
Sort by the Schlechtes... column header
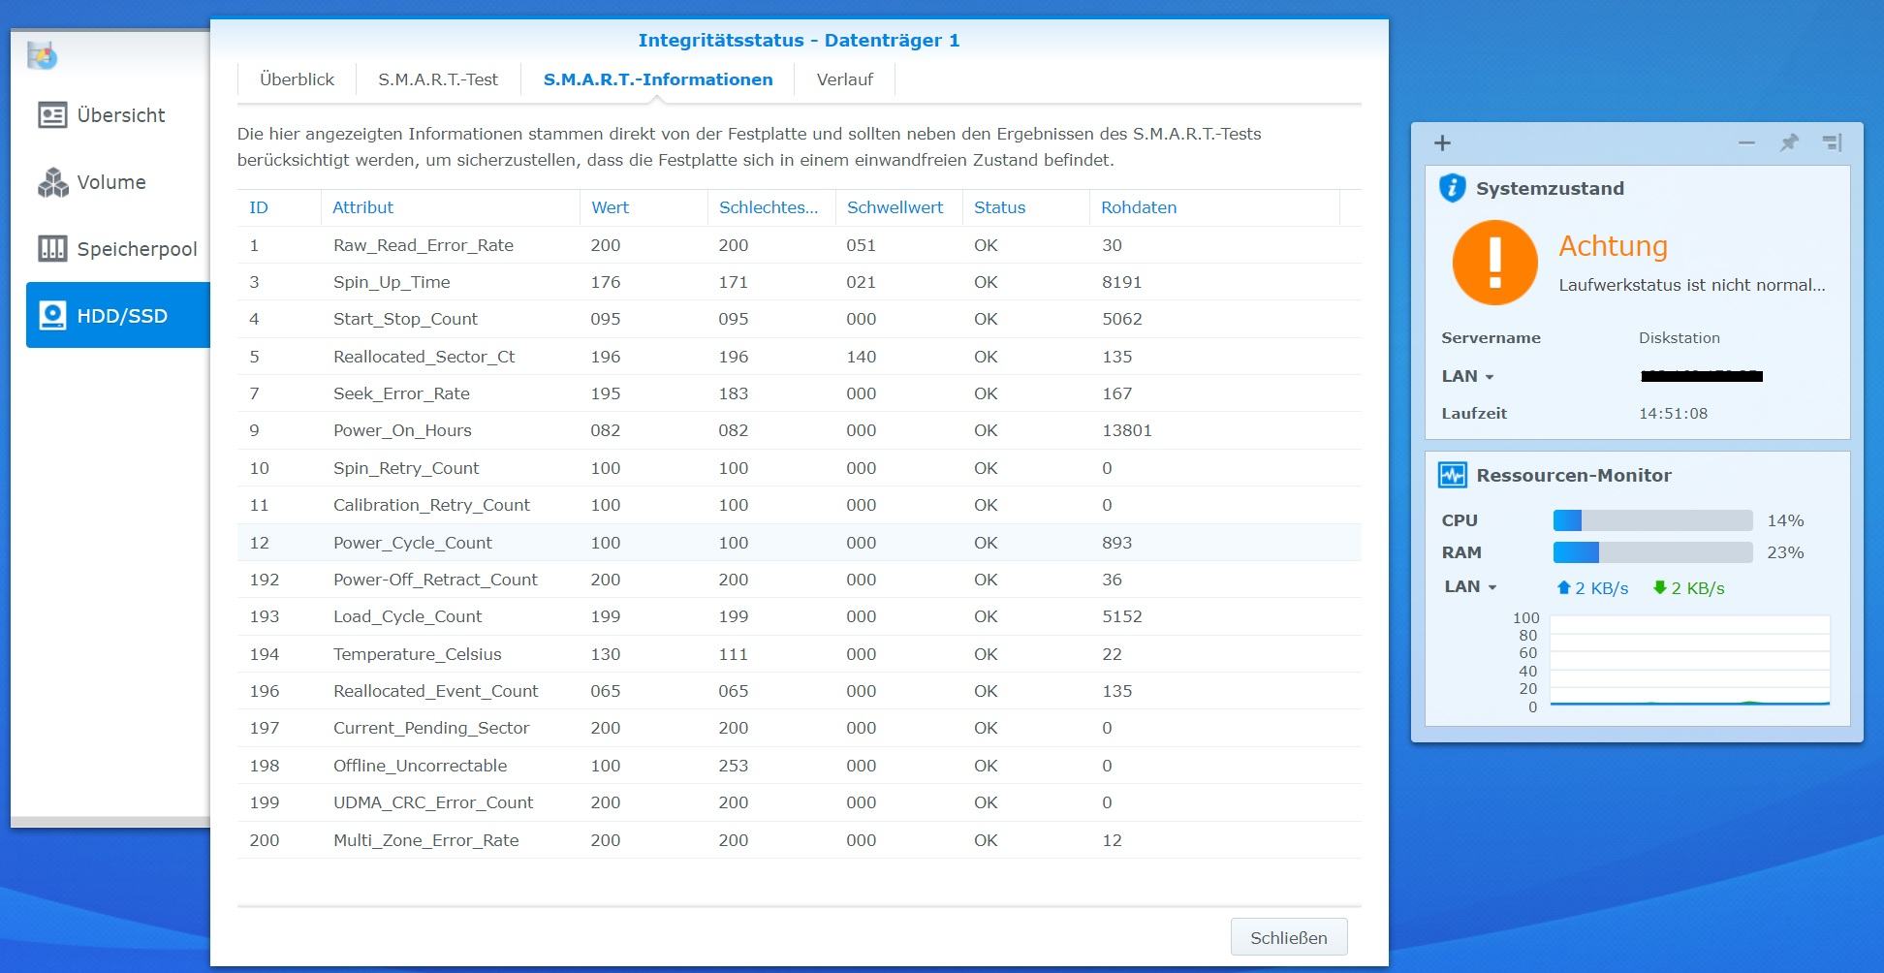(x=771, y=207)
